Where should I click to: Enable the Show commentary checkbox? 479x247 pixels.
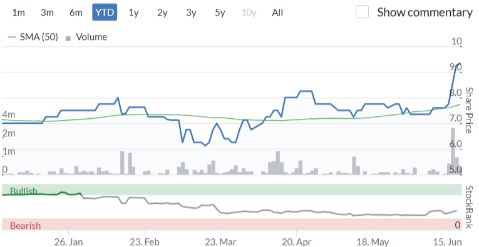(362, 13)
